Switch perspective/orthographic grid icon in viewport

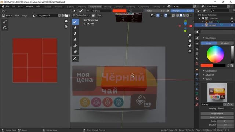tap(190, 51)
